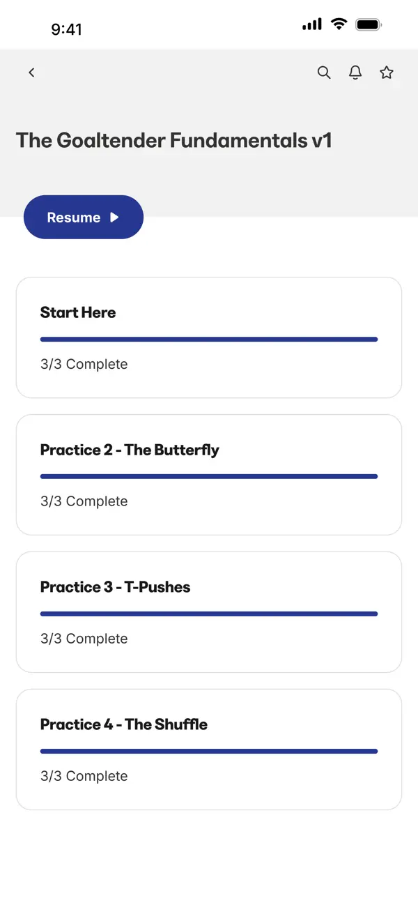Tap the bell icon to check alerts
The image size is (418, 905).
pyautogui.click(x=355, y=72)
